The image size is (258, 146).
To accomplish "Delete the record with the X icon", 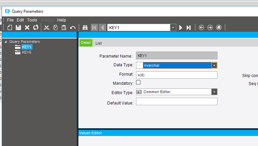I will pos(27,27).
